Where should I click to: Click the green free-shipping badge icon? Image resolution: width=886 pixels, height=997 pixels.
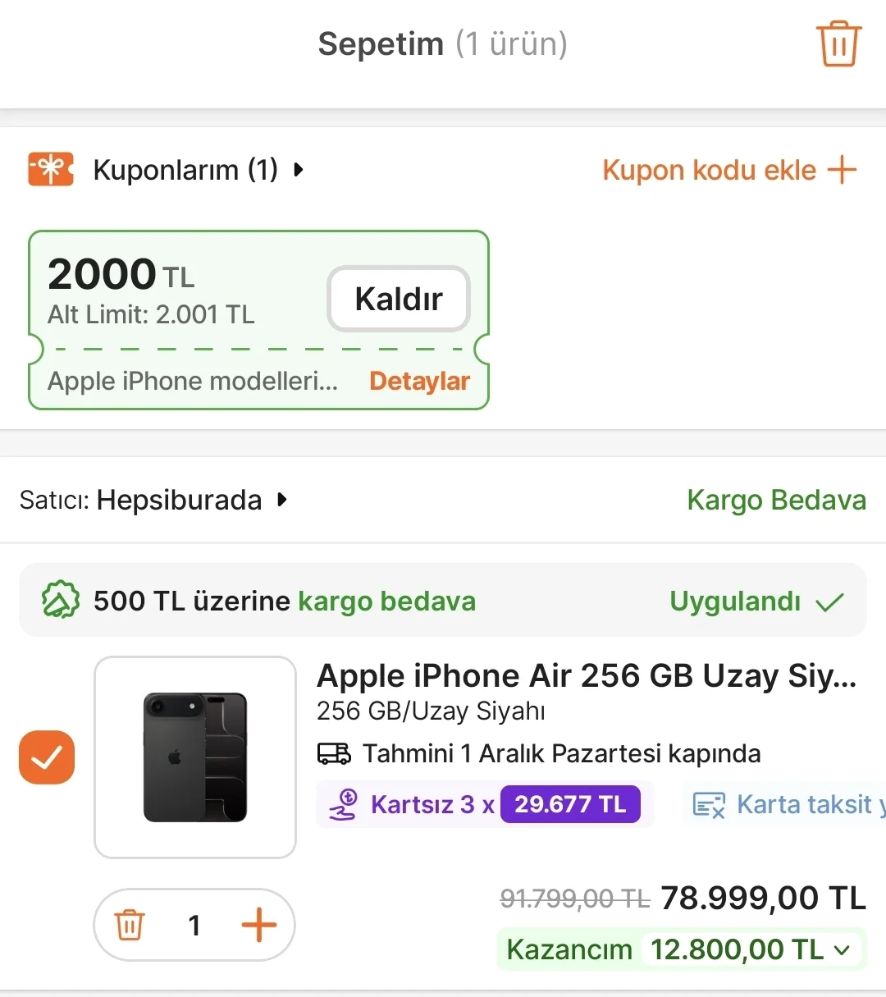point(61,601)
